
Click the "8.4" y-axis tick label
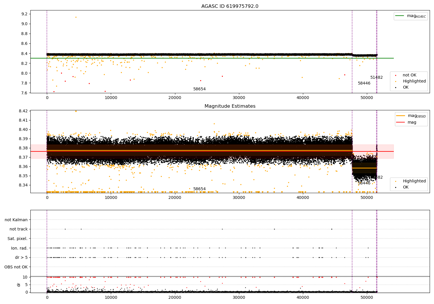tap(25, 54)
